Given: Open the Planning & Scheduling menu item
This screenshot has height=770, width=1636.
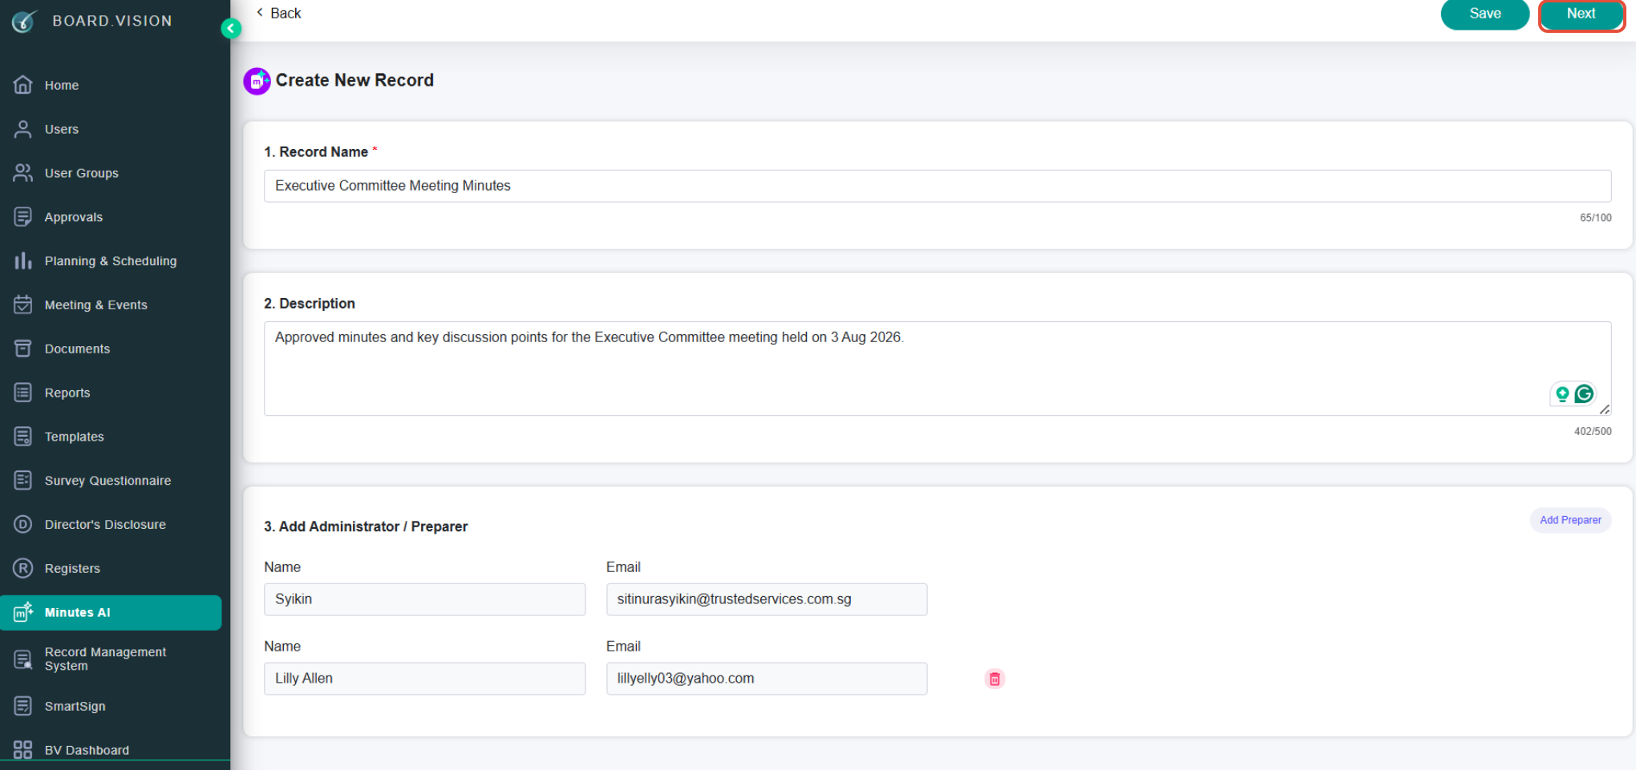Looking at the screenshot, I should [111, 261].
